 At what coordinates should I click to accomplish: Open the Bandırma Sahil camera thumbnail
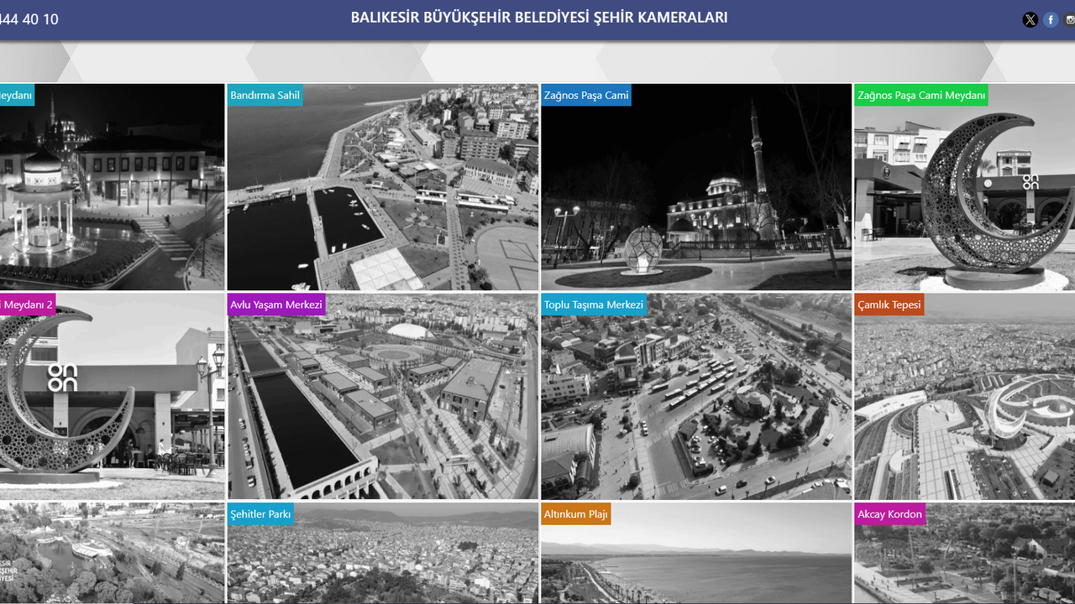tap(382, 186)
